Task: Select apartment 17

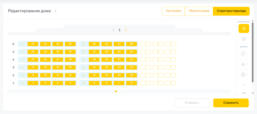Action: [33, 67]
